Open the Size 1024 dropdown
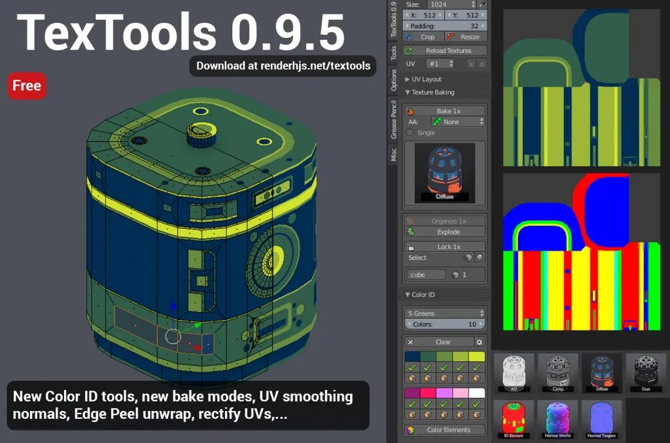The height and width of the screenshot is (443, 670). click(451, 5)
